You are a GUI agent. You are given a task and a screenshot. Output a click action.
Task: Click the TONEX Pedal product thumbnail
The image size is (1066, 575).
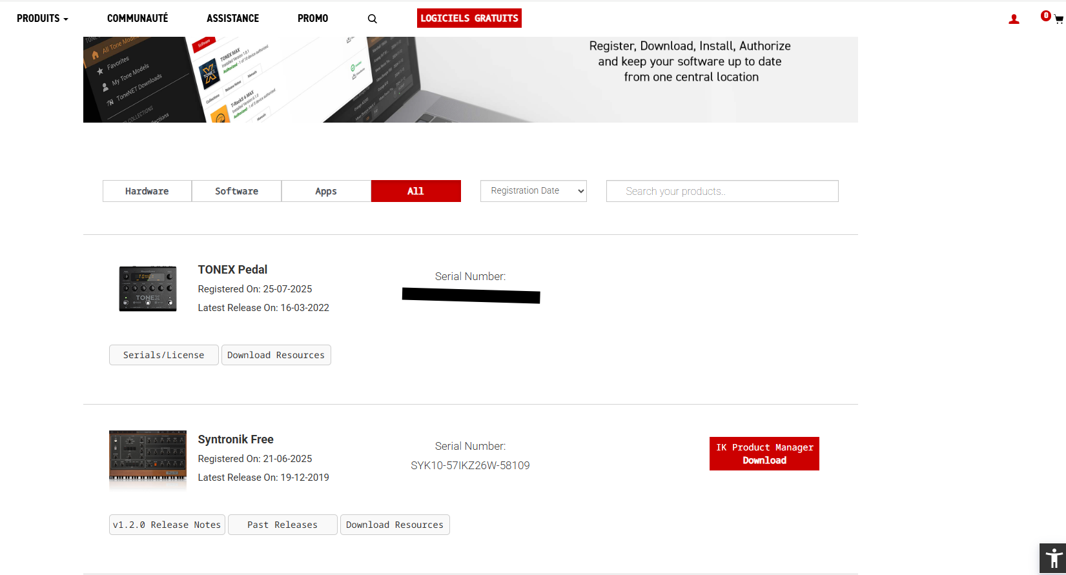point(148,288)
